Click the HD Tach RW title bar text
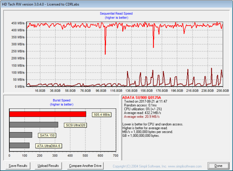The height and width of the screenshot is (171, 233). [40, 4]
